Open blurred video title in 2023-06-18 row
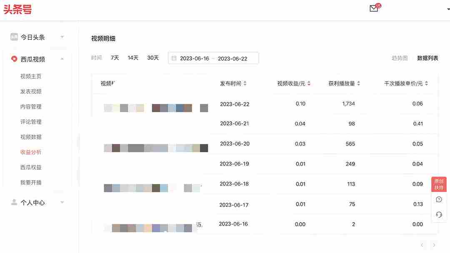 pyautogui.click(x=152, y=188)
